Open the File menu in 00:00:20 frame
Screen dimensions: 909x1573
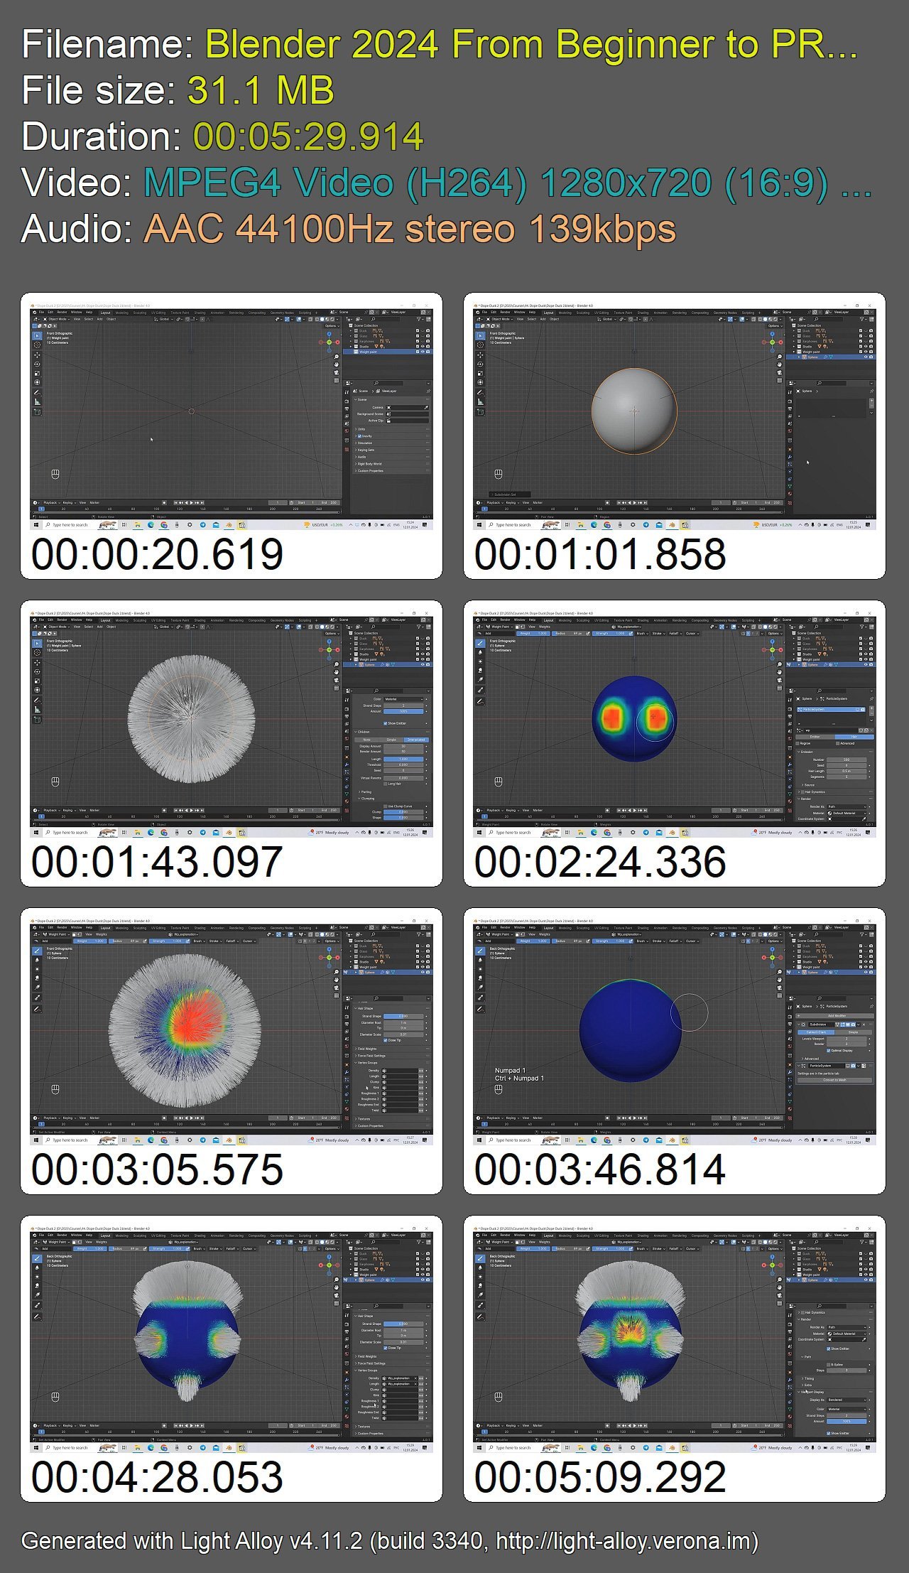pos(41,312)
